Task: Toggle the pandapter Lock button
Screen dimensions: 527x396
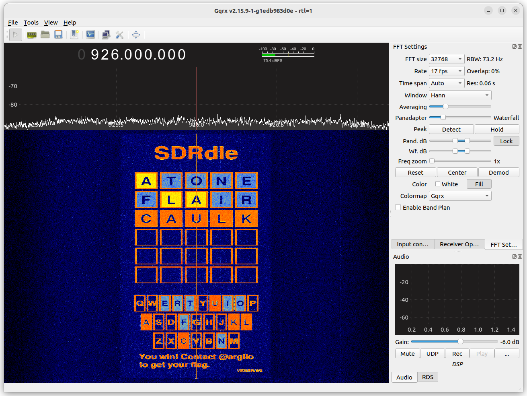Action: [506, 141]
